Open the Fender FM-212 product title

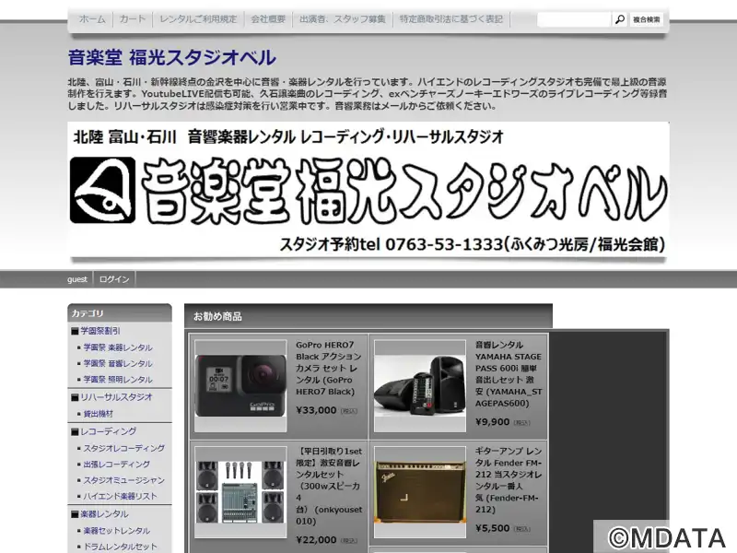pos(509,480)
